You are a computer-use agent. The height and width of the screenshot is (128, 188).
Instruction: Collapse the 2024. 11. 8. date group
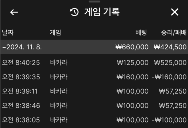22,47
